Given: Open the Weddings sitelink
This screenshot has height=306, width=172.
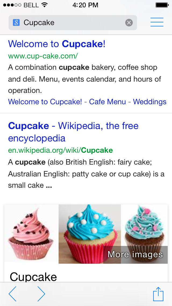Looking at the screenshot, I should tap(150, 102).
